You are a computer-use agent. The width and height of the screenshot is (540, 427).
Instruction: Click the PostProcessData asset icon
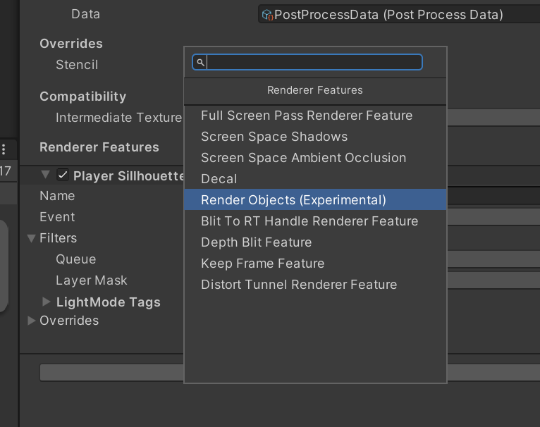coord(266,14)
